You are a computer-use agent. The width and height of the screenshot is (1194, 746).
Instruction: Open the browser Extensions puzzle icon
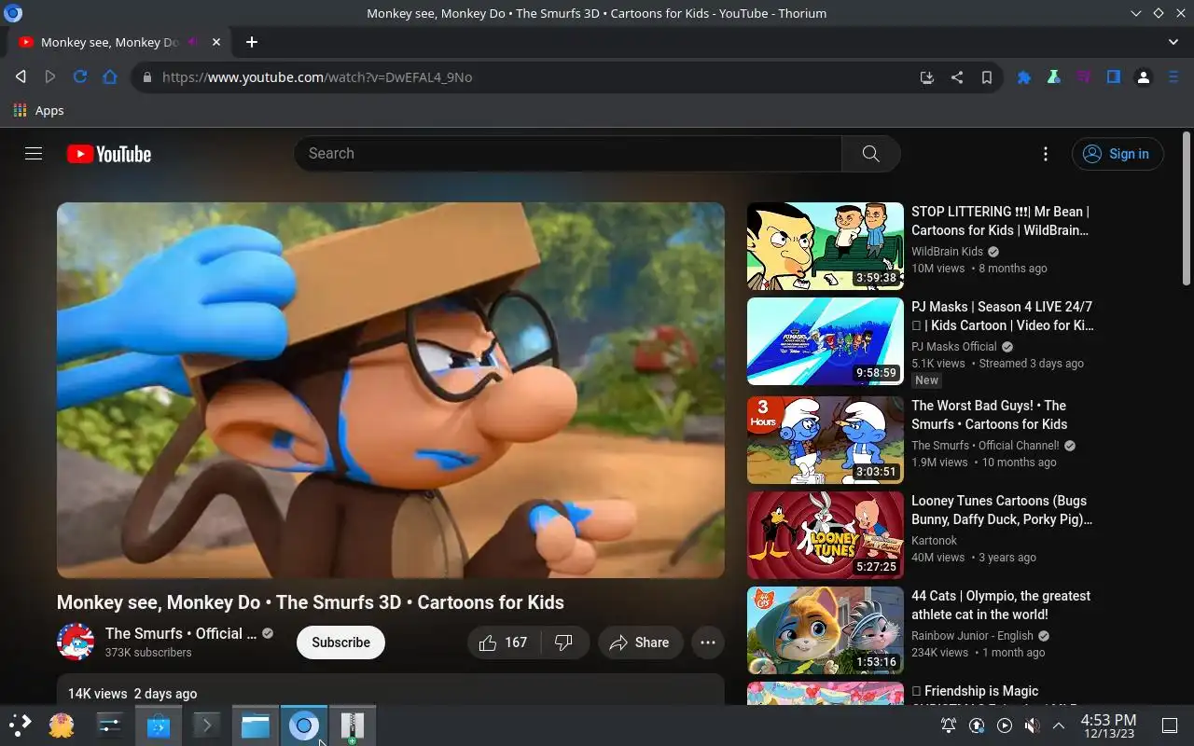1023,77
